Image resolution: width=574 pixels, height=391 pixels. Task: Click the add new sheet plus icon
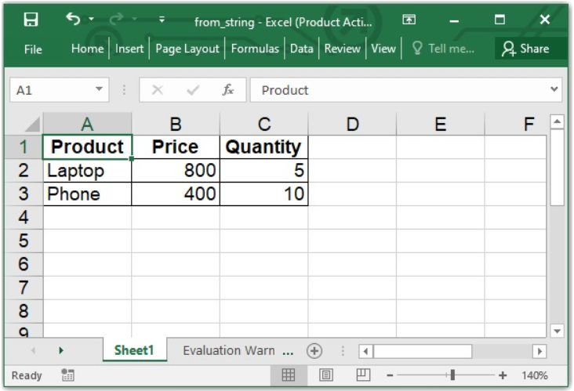(314, 350)
